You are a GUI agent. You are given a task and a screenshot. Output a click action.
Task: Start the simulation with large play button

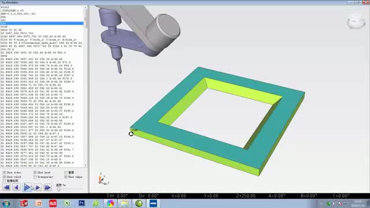27,187
